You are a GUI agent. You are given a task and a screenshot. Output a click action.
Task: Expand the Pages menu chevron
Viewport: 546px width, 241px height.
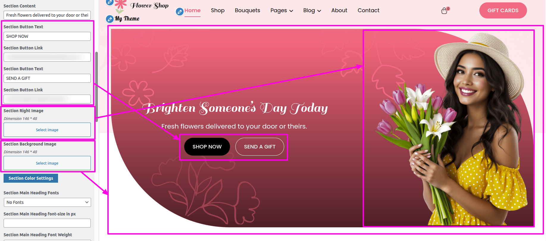(x=291, y=11)
